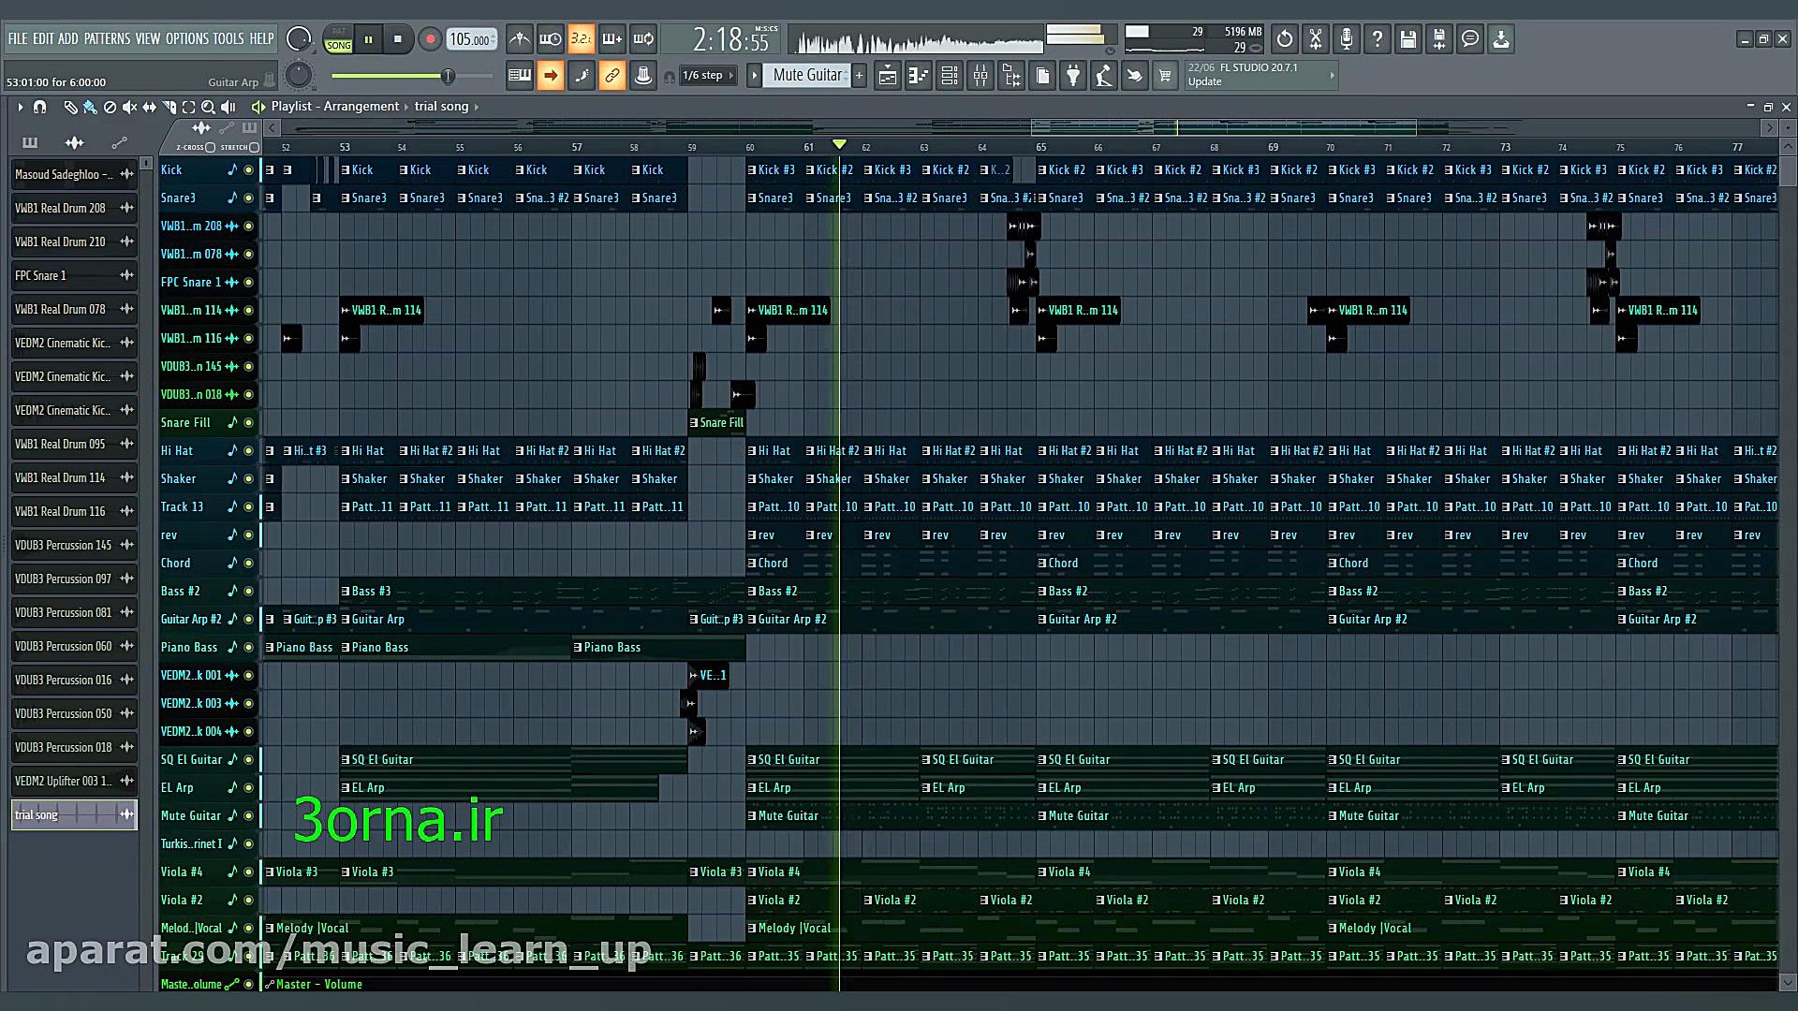Mute the Kick track with its green dot
1798x1011 pixels.
248,170
